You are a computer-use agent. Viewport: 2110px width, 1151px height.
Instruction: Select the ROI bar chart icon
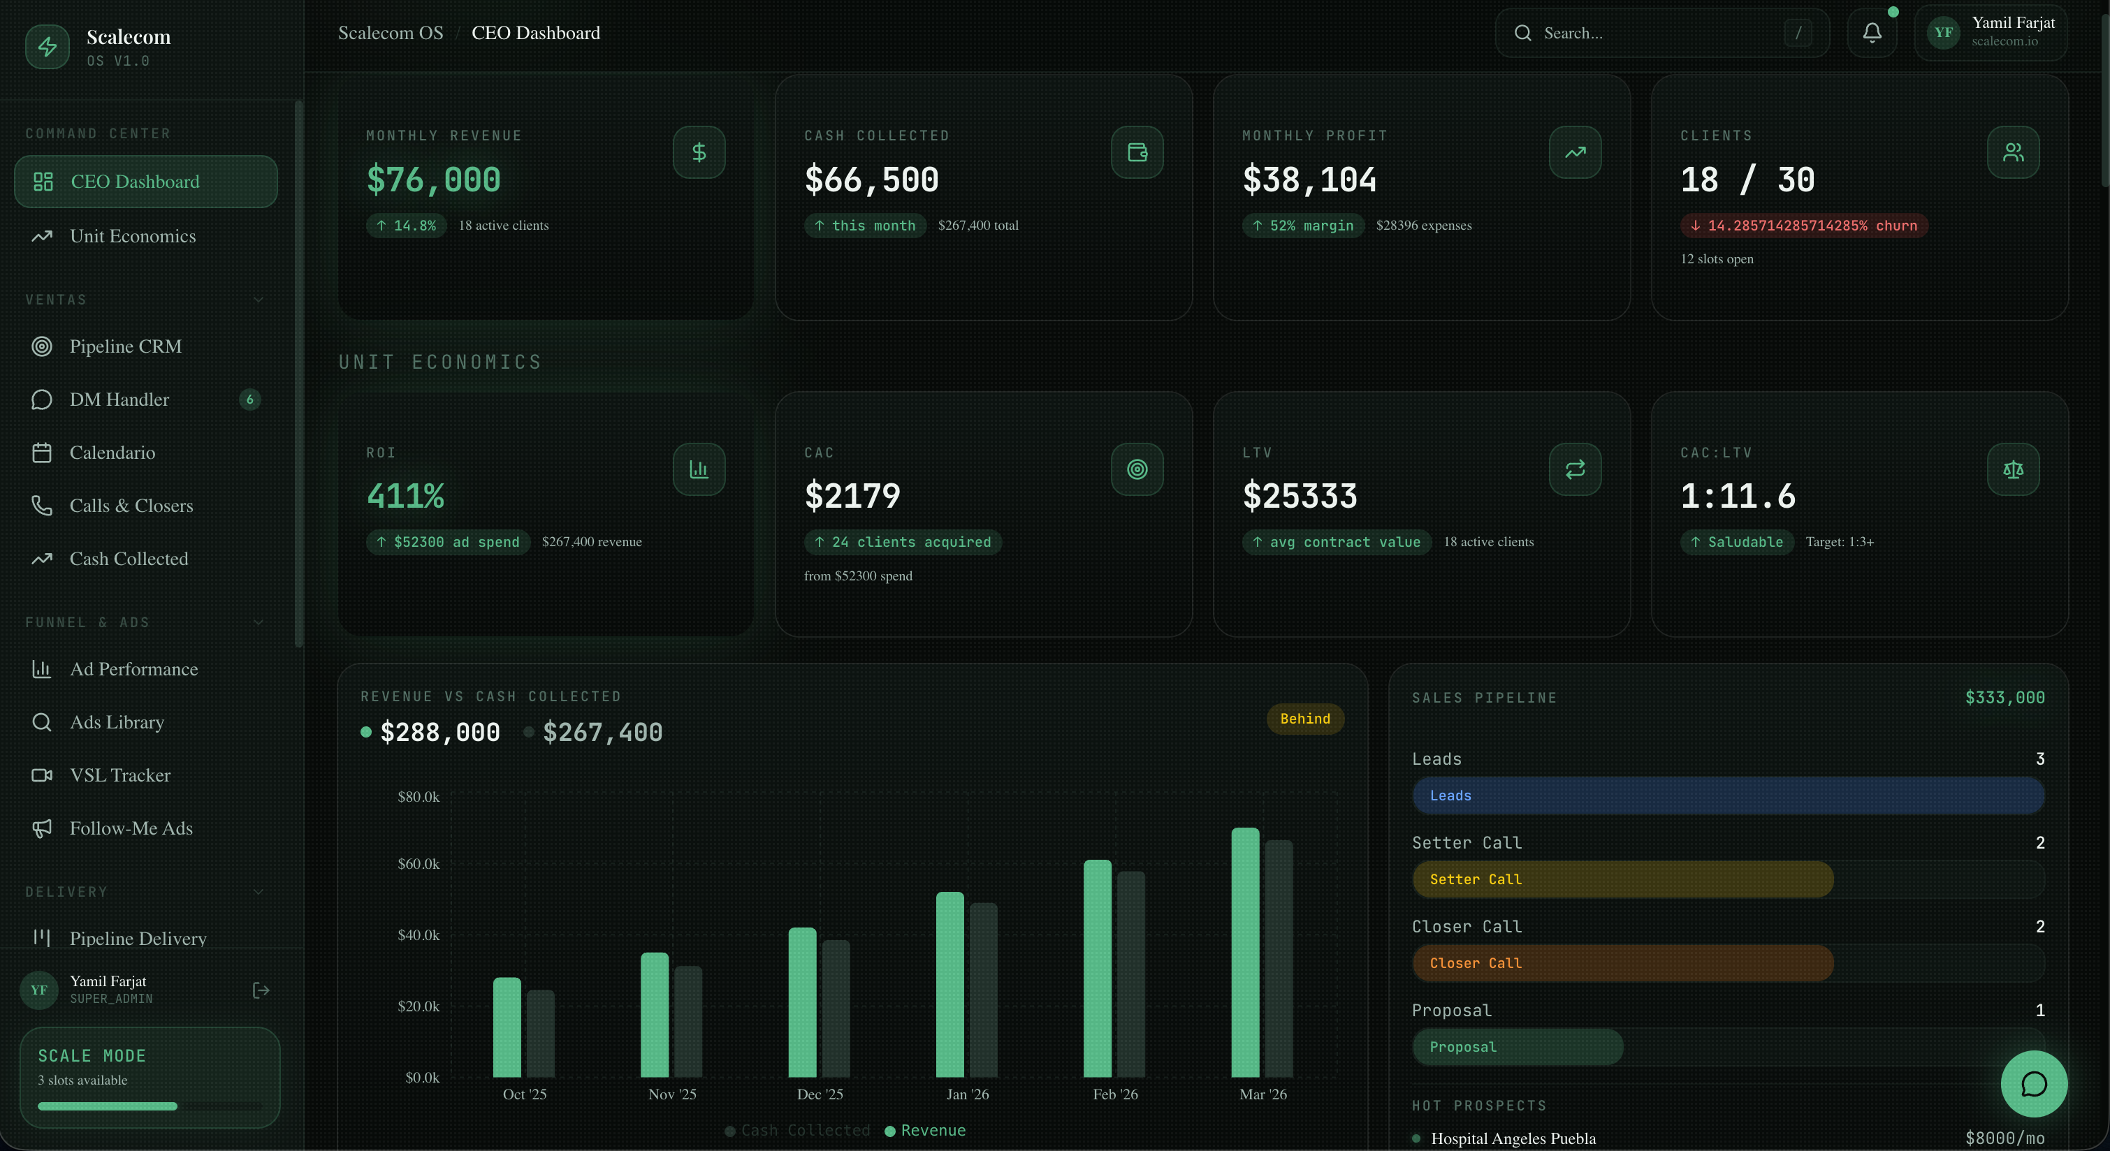[x=699, y=469]
